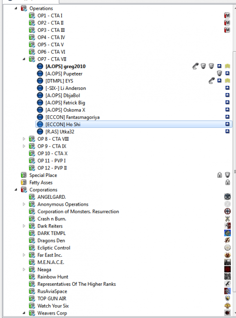Click the Dragons Den logo icon
The height and width of the screenshot is (318, 236).
(228, 240)
